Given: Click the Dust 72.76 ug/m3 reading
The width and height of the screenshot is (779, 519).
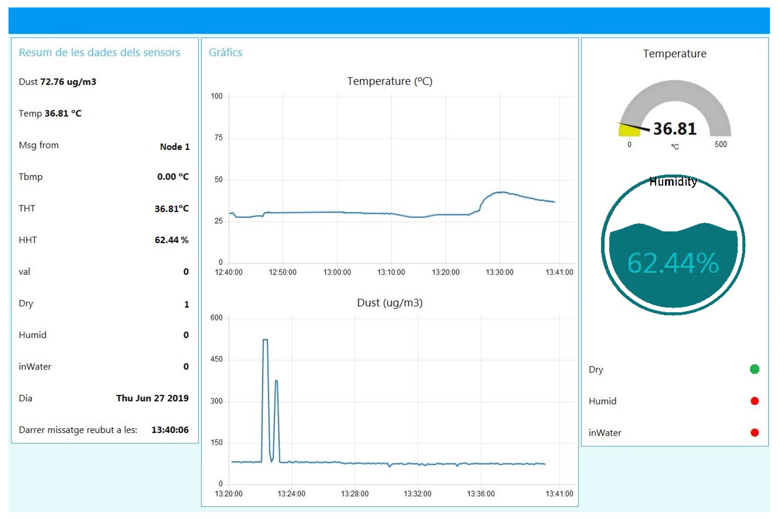Looking at the screenshot, I should coord(57,82).
